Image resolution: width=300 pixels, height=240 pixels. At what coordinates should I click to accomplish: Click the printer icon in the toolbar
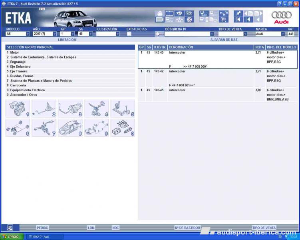tap(159, 13)
